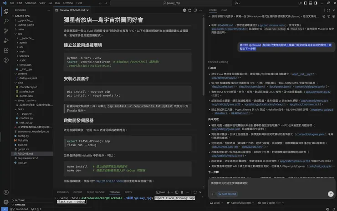Maximize the Codex side panel

pyautogui.click(x=328, y=10)
